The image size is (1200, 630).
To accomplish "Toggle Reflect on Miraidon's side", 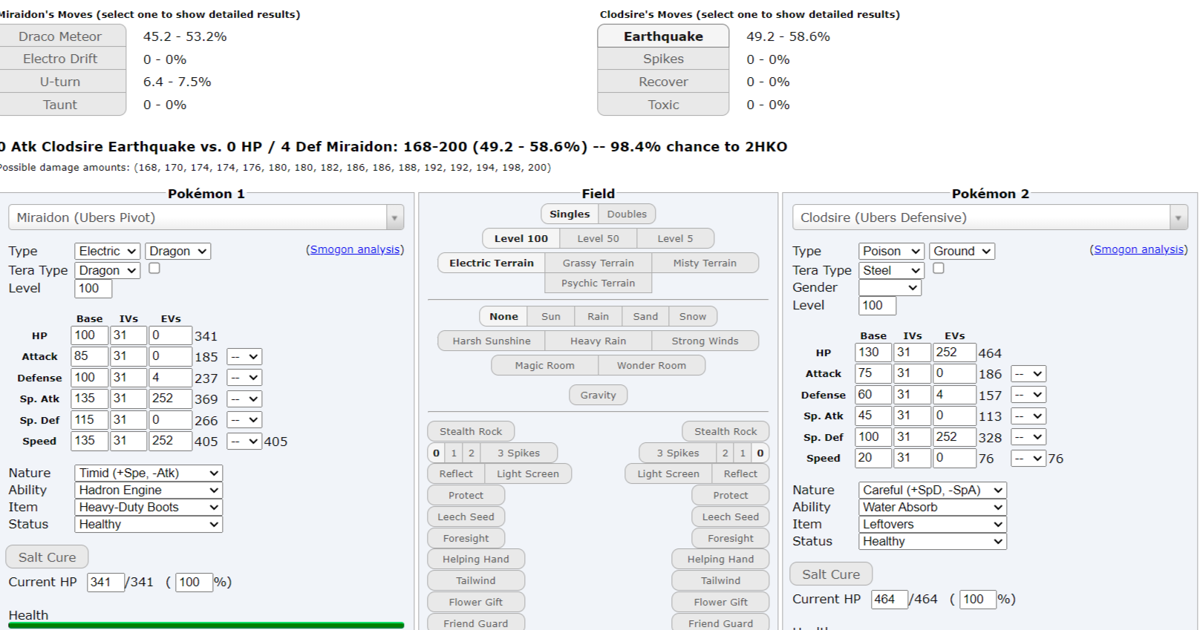I will pyautogui.click(x=456, y=473).
